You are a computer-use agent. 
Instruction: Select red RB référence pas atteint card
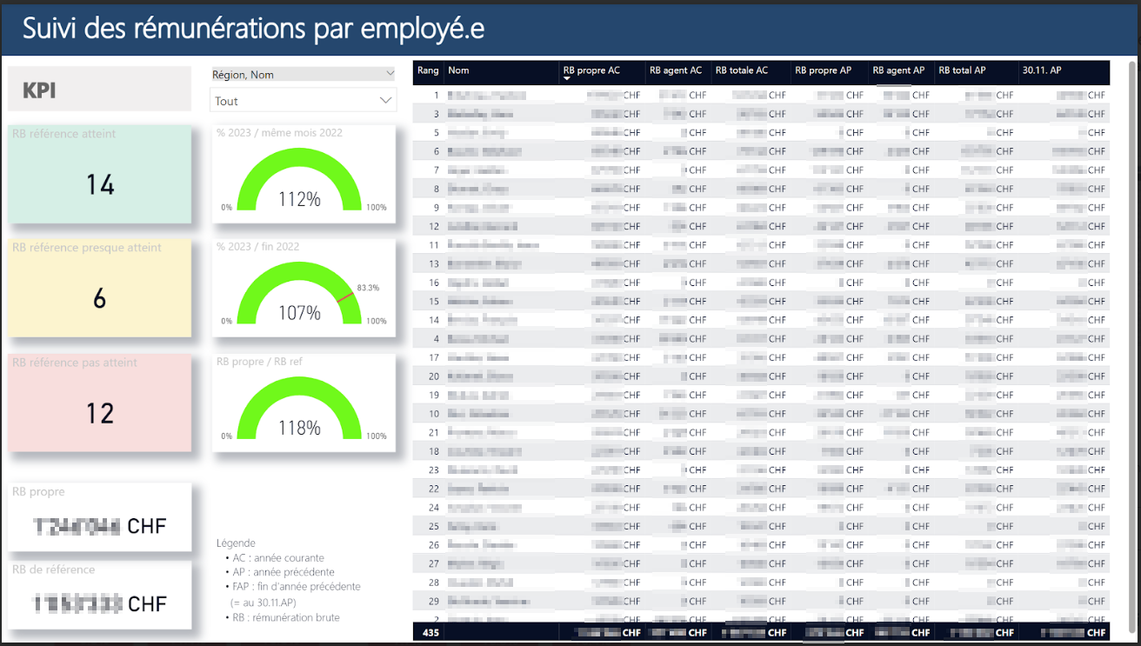point(100,403)
